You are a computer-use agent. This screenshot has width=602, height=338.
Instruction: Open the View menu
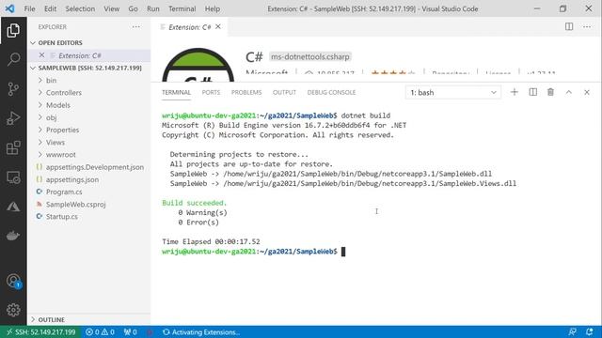(111, 8)
